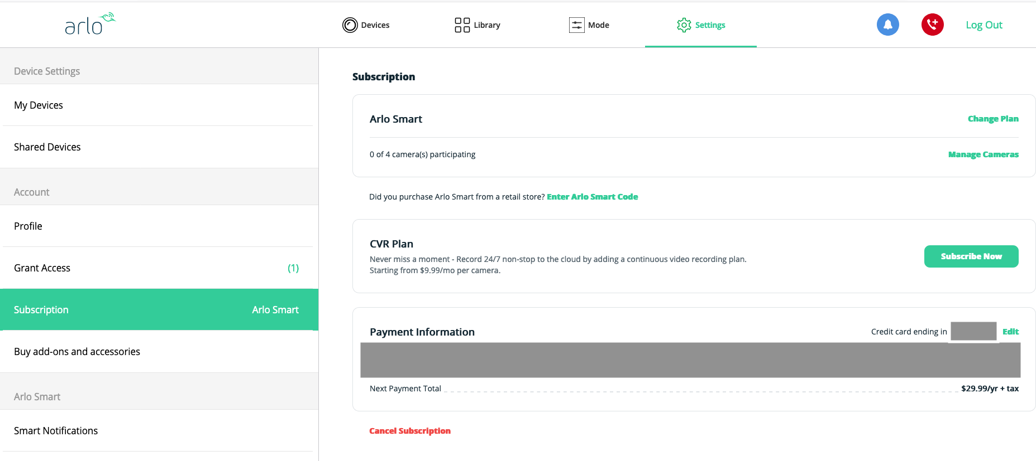Open Smart Notifications settings
Screen dimensions: 1036x461
click(x=56, y=431)
